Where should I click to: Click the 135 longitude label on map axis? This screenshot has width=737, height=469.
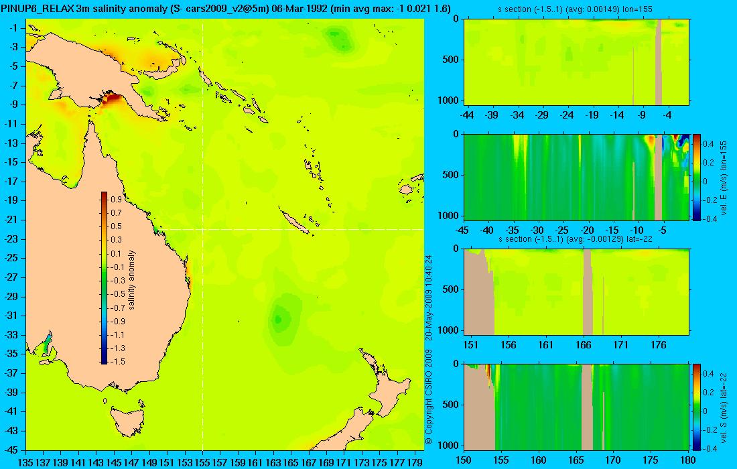pyautogui.click(x=25, y=463)
